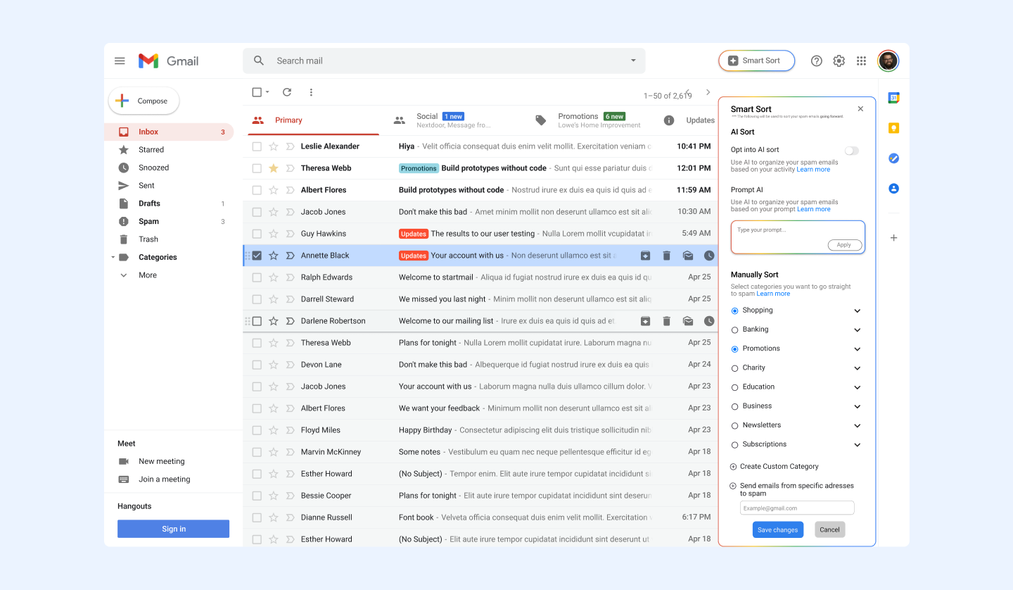The image size is (1013, 590).
Task: Open Contacts in side panel
Action: [x=893, y=189]
